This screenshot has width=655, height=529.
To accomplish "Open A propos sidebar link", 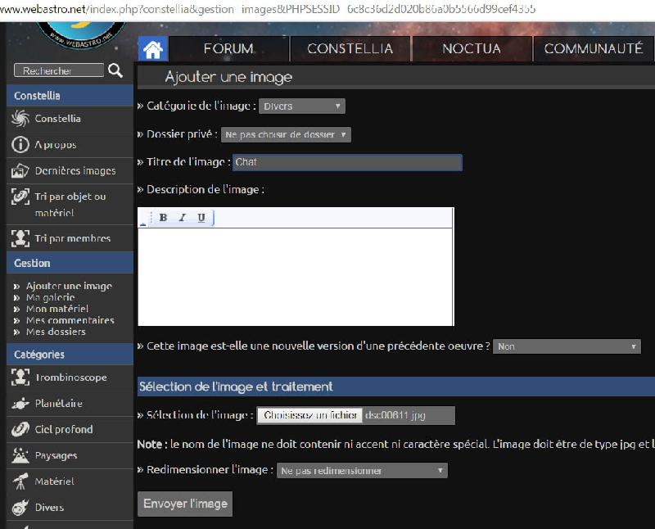I will (x=56, y=145).
